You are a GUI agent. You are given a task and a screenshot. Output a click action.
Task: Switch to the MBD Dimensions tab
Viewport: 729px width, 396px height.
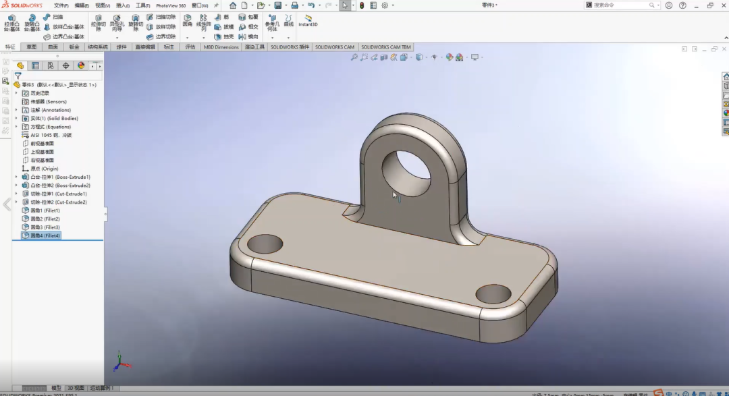(x=221, y=47)
